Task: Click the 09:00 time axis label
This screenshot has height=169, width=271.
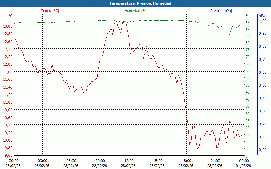Action: [100, 161]
